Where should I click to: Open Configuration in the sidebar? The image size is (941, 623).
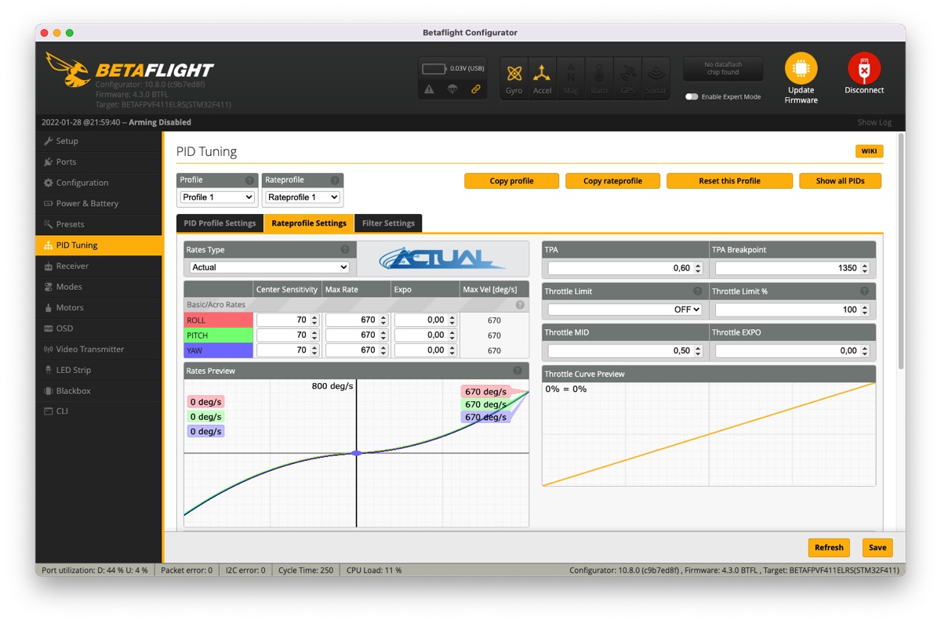click(99, 183)
